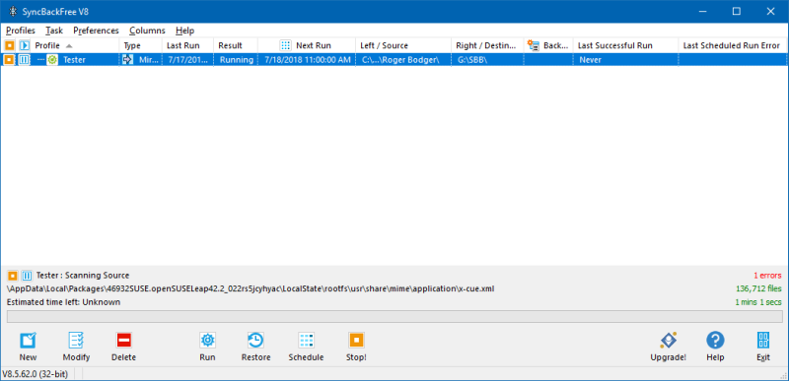Click the Tester : Scanning Source status
Viewport: 789px width, 381px height.
click(83, 276)
